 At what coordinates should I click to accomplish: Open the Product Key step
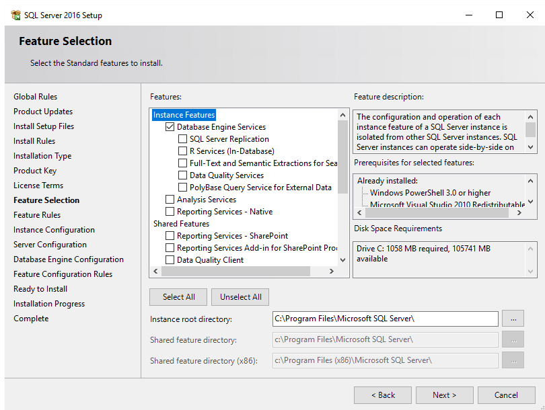click(35, 171)
